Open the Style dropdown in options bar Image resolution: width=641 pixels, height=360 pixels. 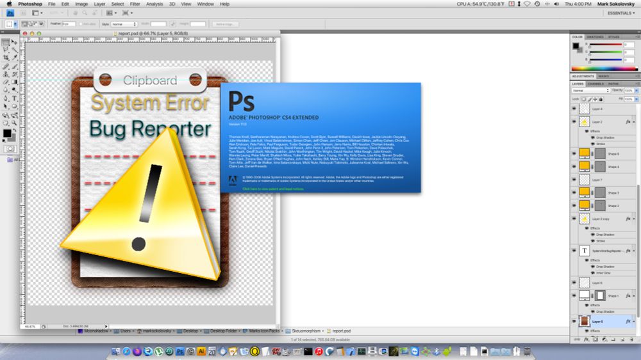pyautogui.click(x=124, y=24)
